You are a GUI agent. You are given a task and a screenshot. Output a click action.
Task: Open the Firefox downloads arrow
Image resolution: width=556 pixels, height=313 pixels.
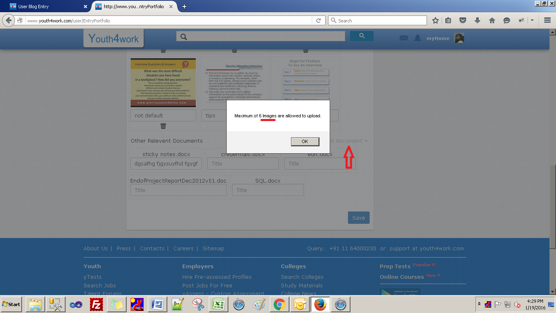[477, 20]
